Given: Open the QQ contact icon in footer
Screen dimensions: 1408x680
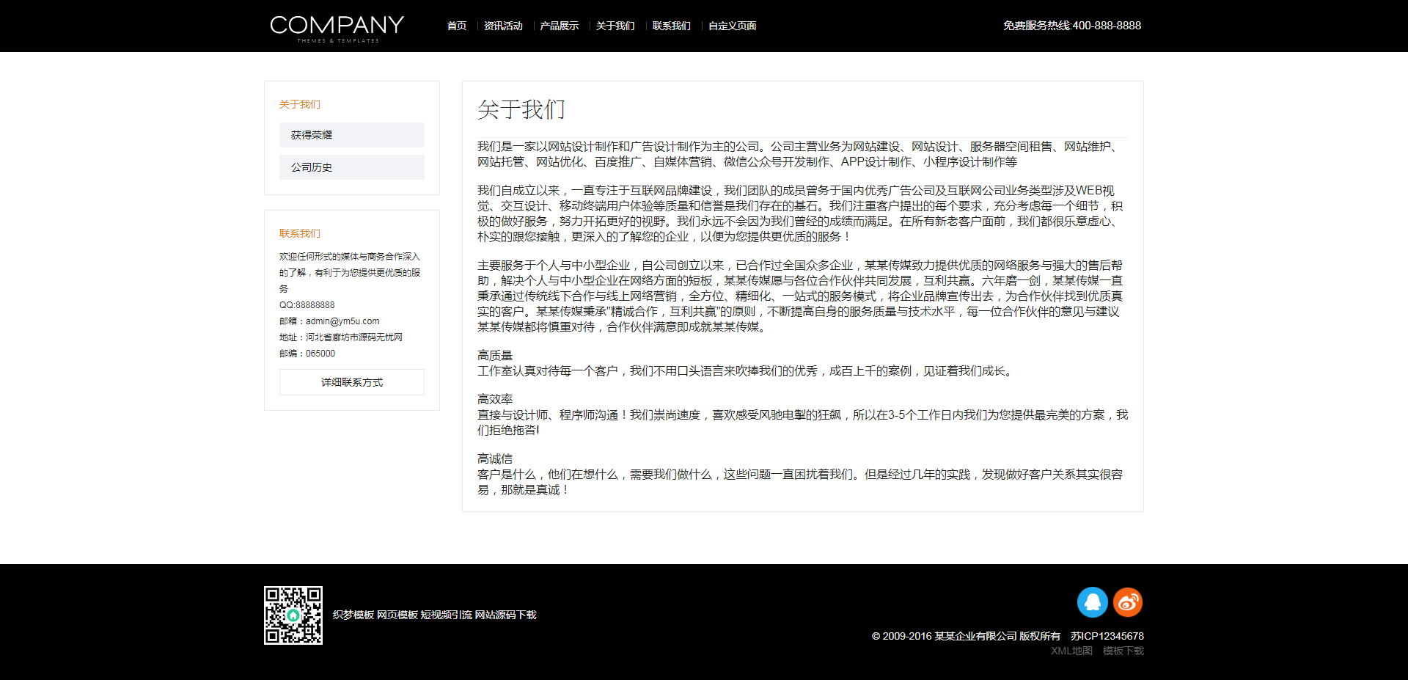Looking at the screenshot, I should tap(1092, 602).
